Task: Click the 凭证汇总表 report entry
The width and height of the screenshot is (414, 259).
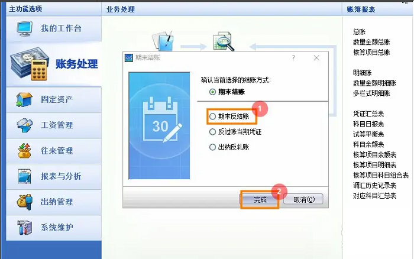Action: pyautogui.click(x=368, y=114)
